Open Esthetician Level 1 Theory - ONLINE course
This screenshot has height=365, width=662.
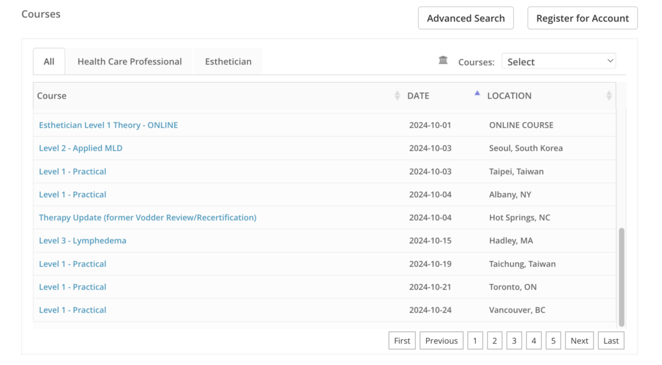click(108, 125)
